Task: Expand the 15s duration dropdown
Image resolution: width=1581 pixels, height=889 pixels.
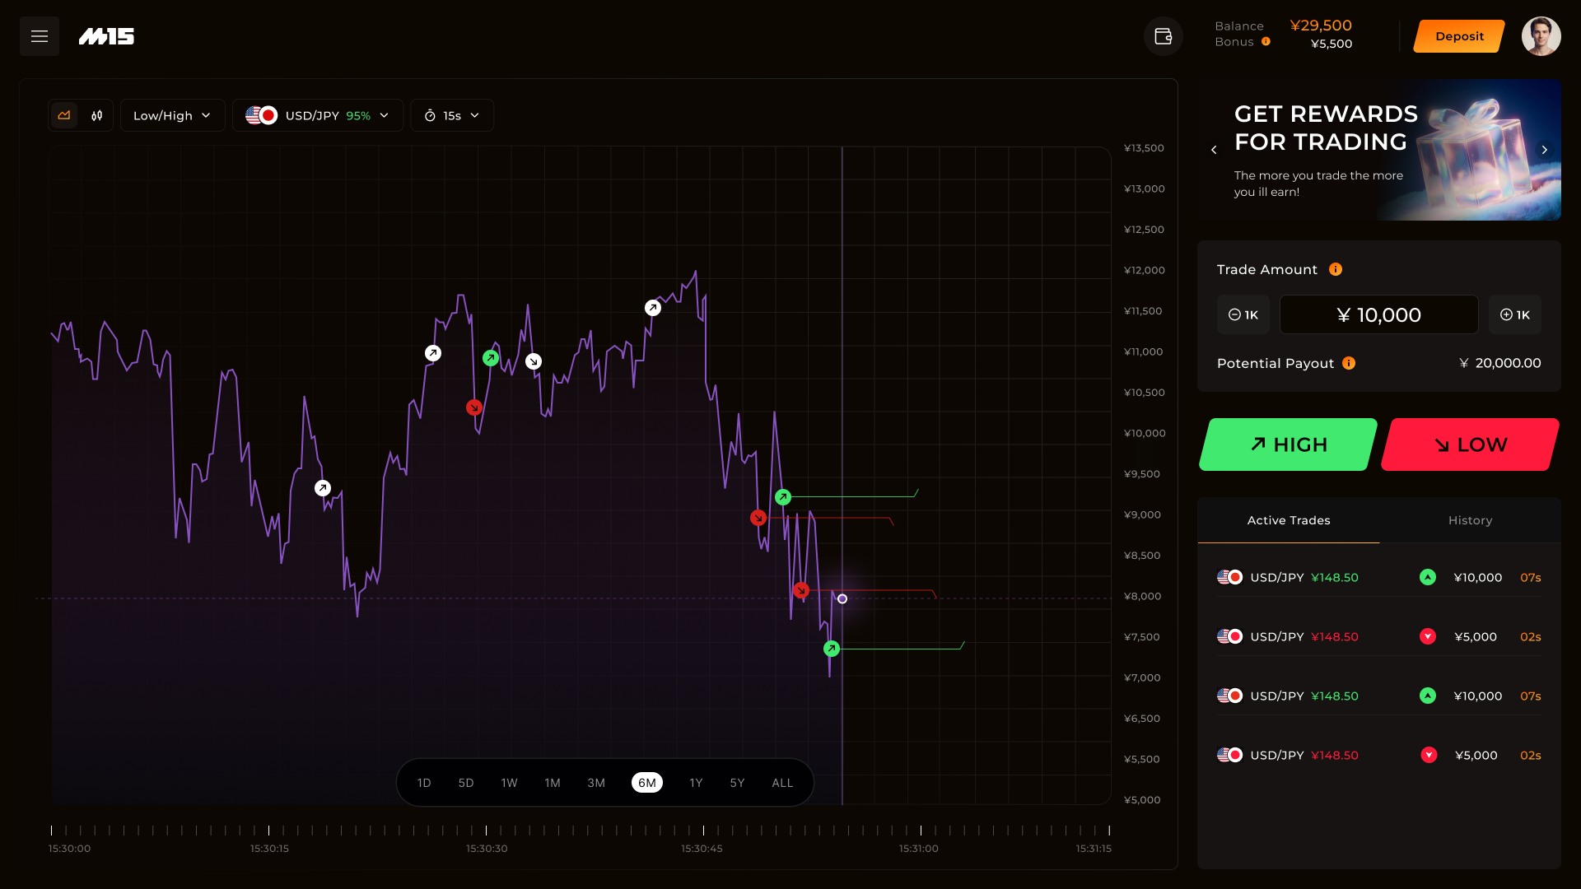Action: click(x=451, y=115)
